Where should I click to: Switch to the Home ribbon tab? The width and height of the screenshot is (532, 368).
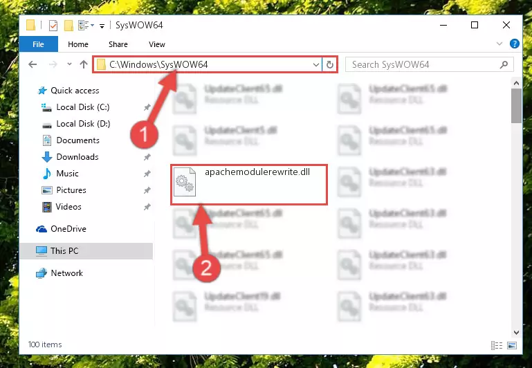coord(78,44)
